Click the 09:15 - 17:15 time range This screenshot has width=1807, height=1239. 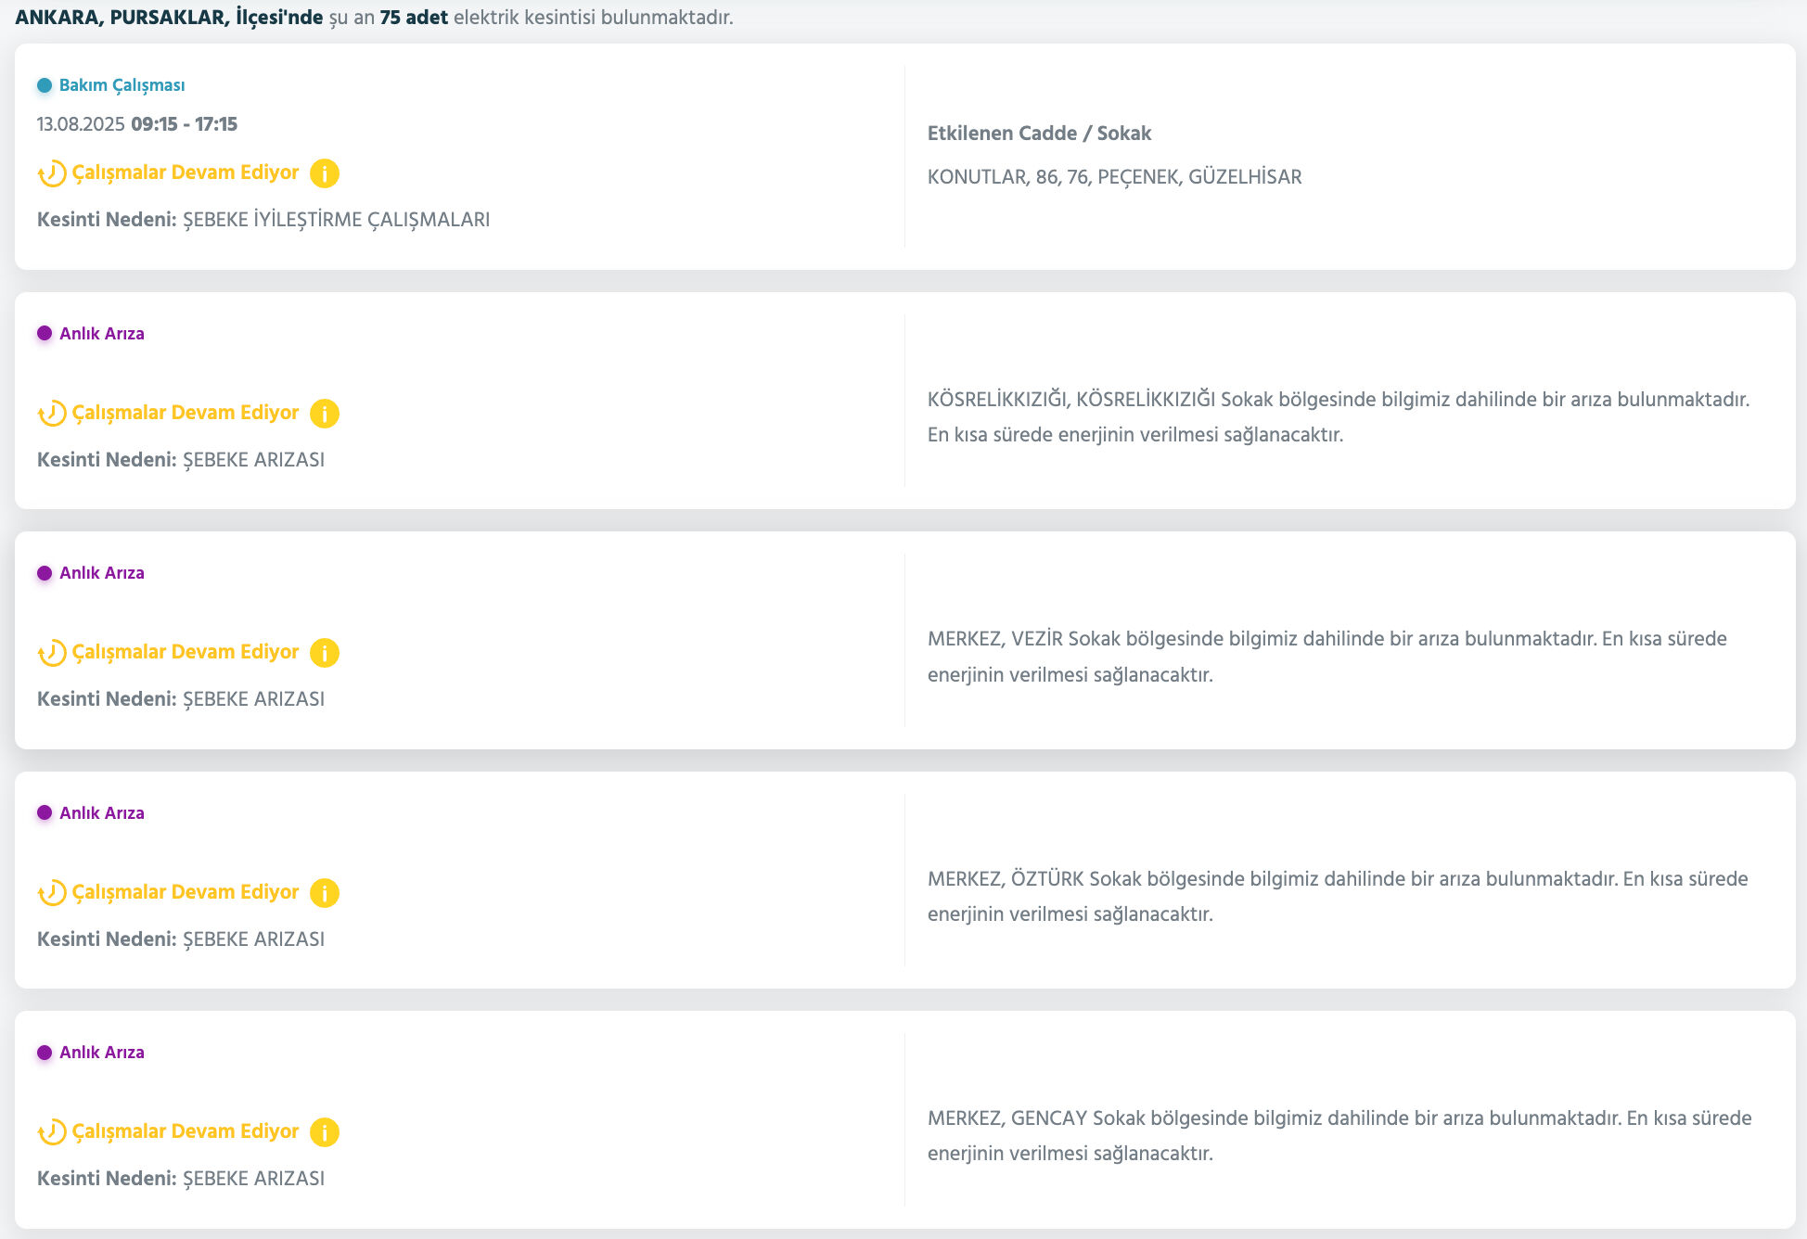(x=184, y=124)
